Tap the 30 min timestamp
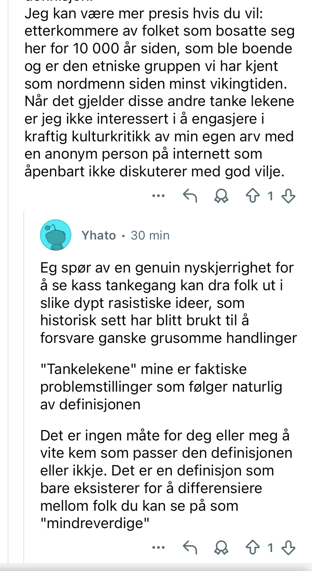This screenshot has height=571, width=312. point(150,235)
